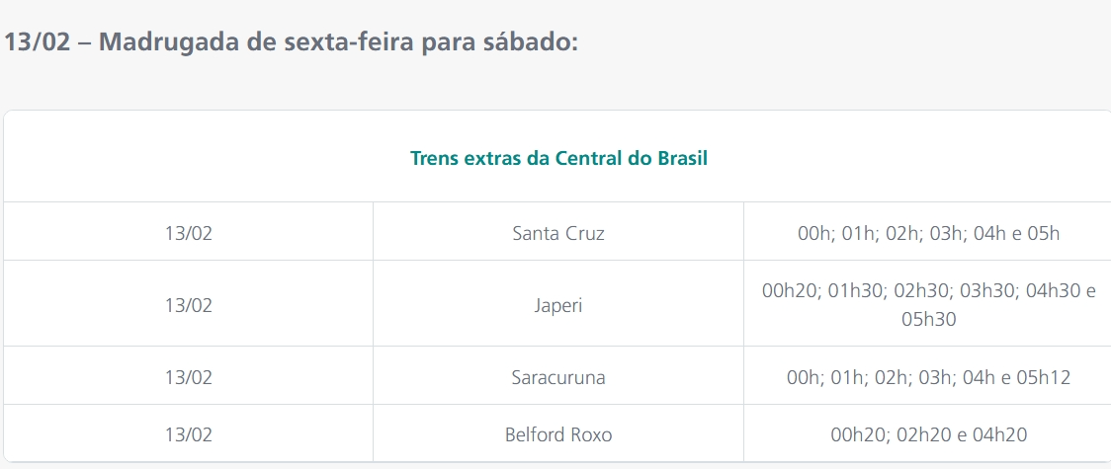This screenshot has height=469, width=1111.
Task: Click the 13/02 date in Saracuruna row
Action: click(189, 377)
